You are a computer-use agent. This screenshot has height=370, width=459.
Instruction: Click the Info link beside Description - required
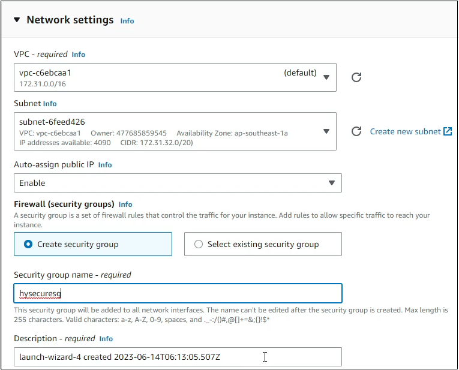pyautogui.click(x=106, y=339)
